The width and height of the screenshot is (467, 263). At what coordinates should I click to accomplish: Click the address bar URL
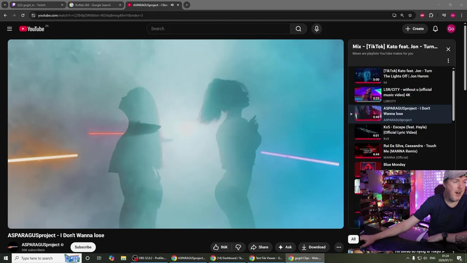click(90, 15)
